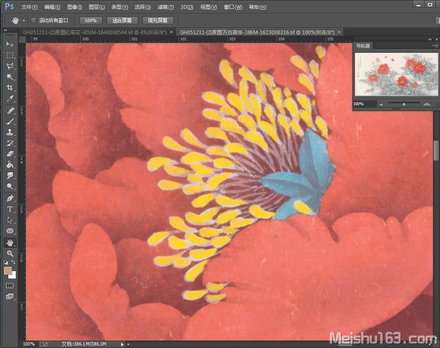Select the Brush tool
This screenshot has height=348, width=440.
point(10,121)
